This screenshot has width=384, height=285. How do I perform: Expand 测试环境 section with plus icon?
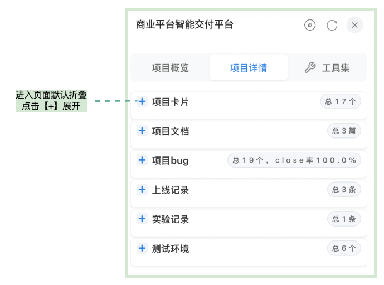click(142, 248)
